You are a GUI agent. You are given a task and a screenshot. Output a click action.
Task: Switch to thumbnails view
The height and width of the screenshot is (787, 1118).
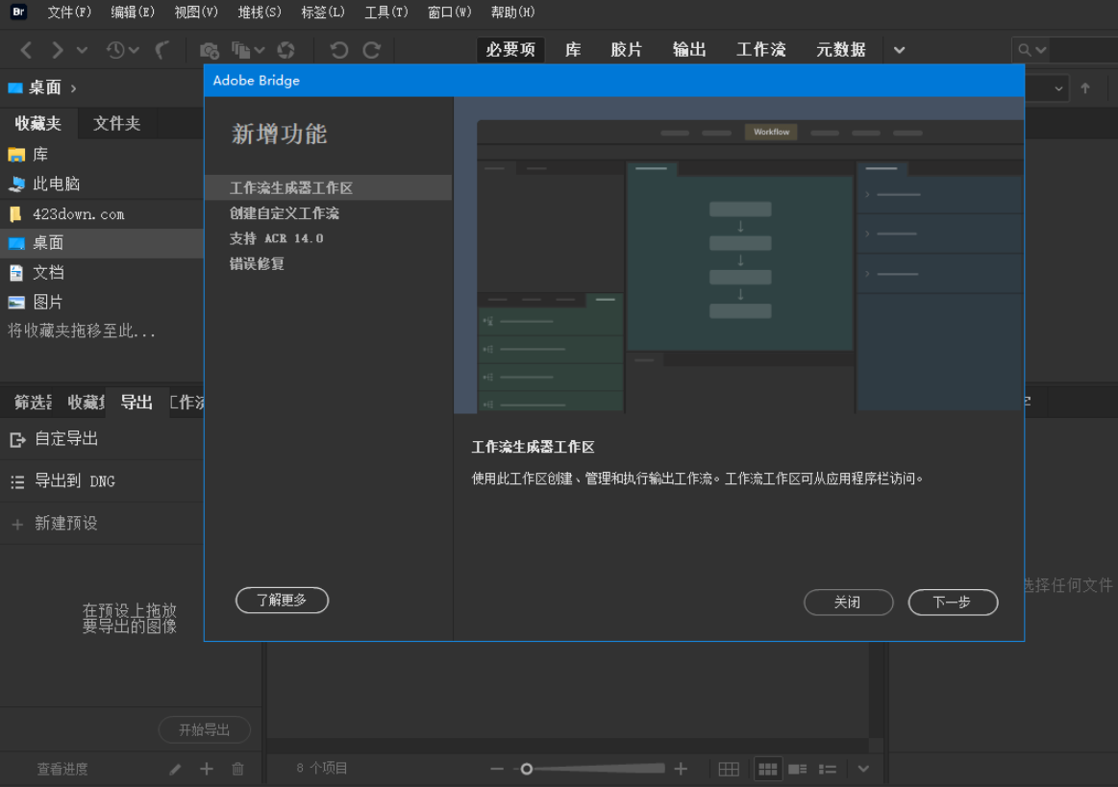[x=767, y=769]
